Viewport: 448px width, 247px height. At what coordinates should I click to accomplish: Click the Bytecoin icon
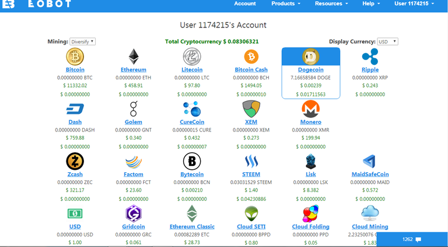(192, 161)
